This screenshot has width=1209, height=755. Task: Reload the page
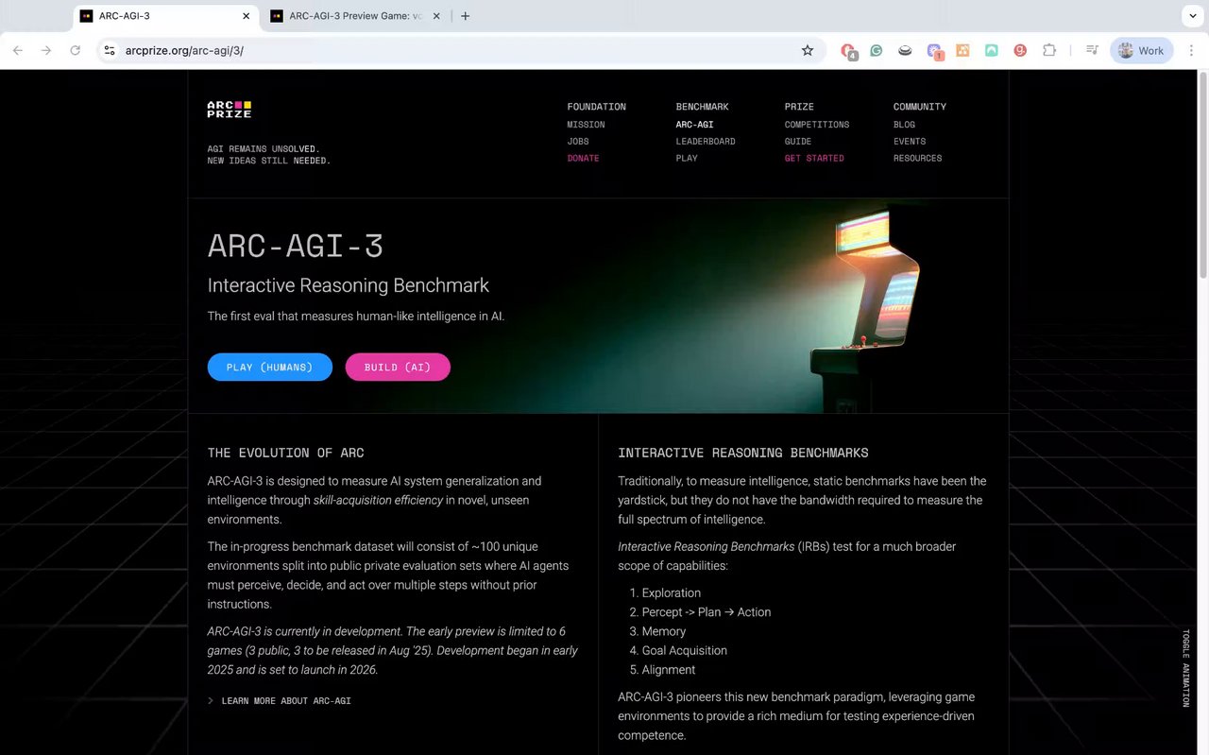76,50
